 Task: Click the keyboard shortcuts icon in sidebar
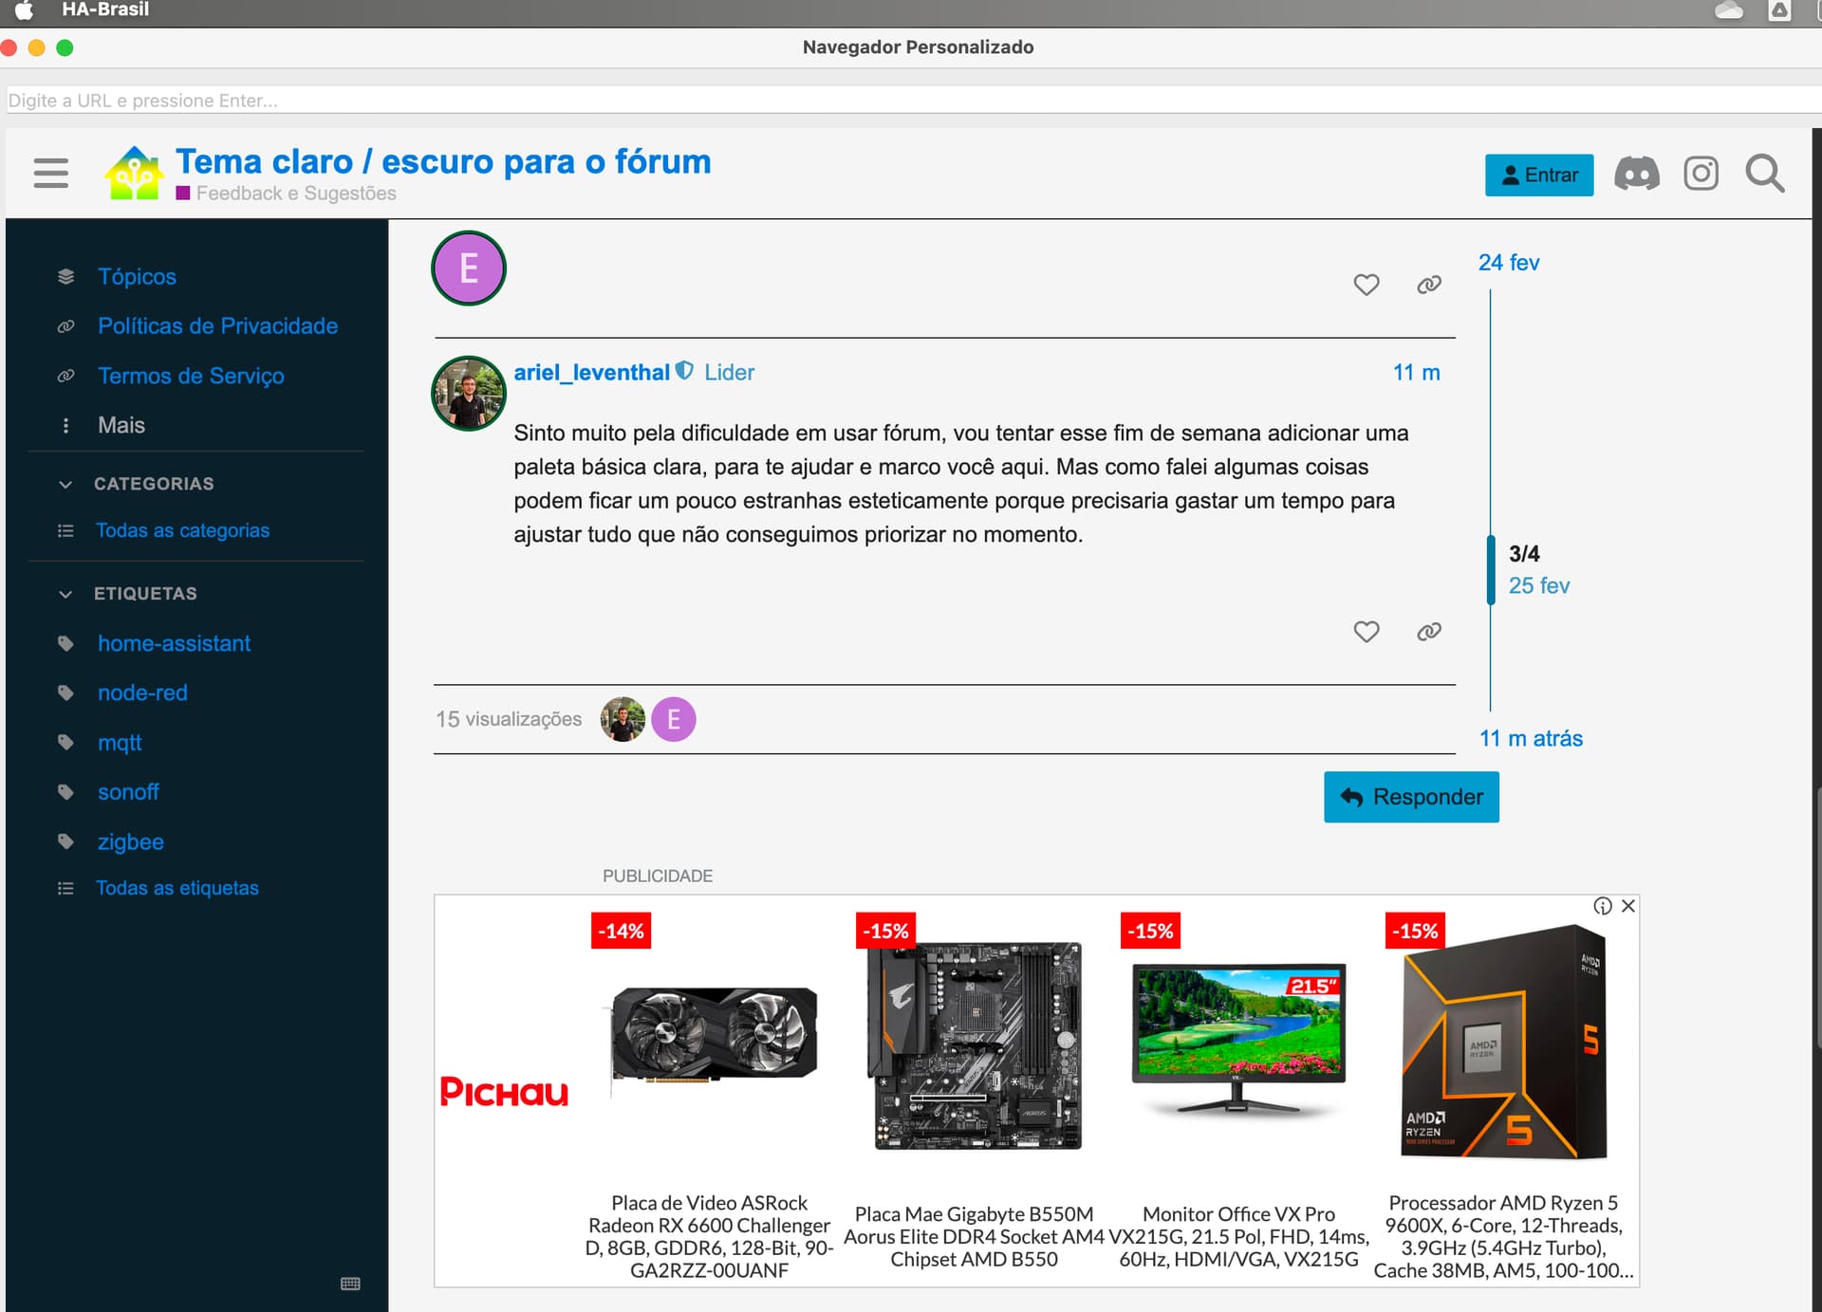pos(350,1284)
